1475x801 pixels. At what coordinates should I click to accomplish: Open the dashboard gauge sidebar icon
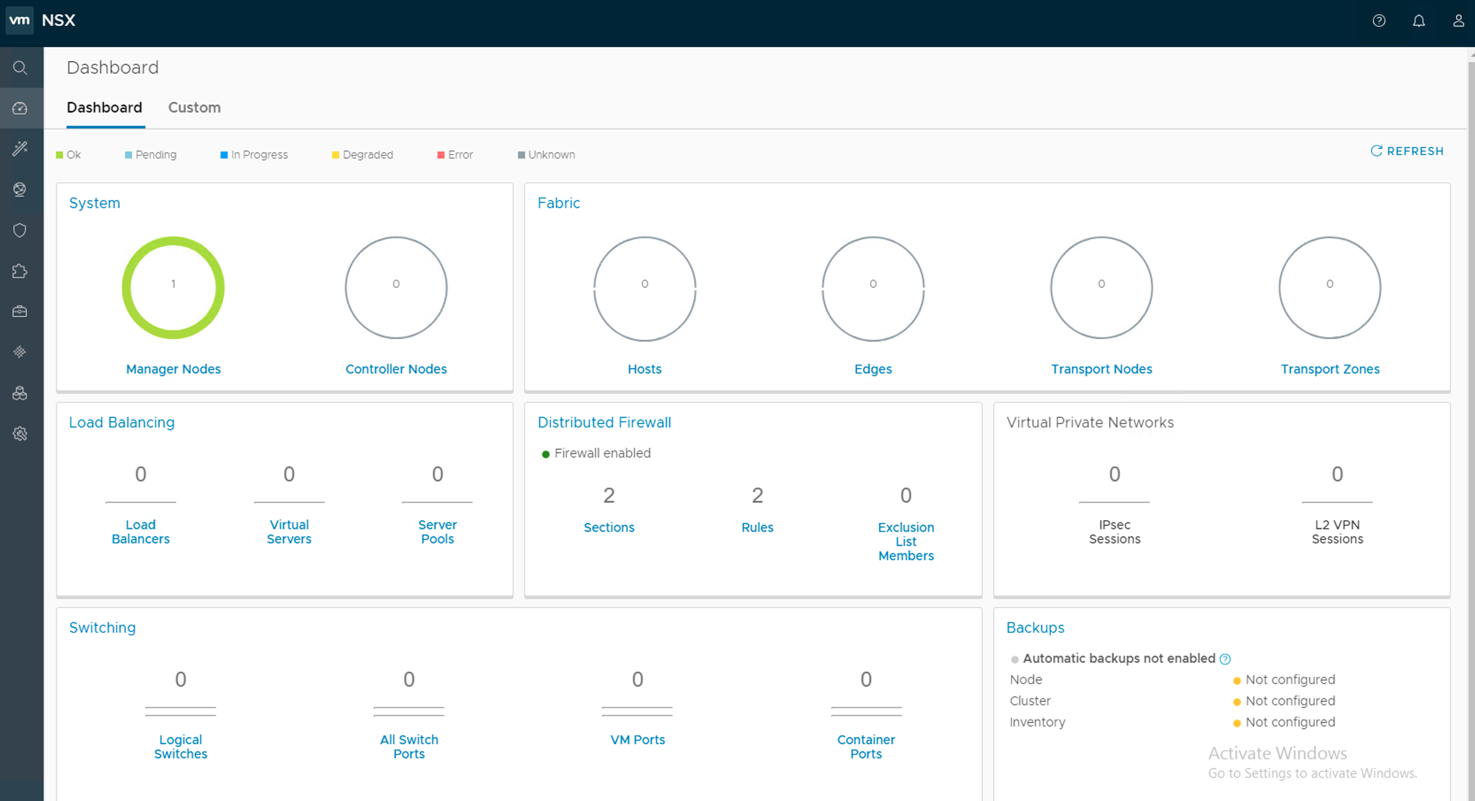[20, 108]
